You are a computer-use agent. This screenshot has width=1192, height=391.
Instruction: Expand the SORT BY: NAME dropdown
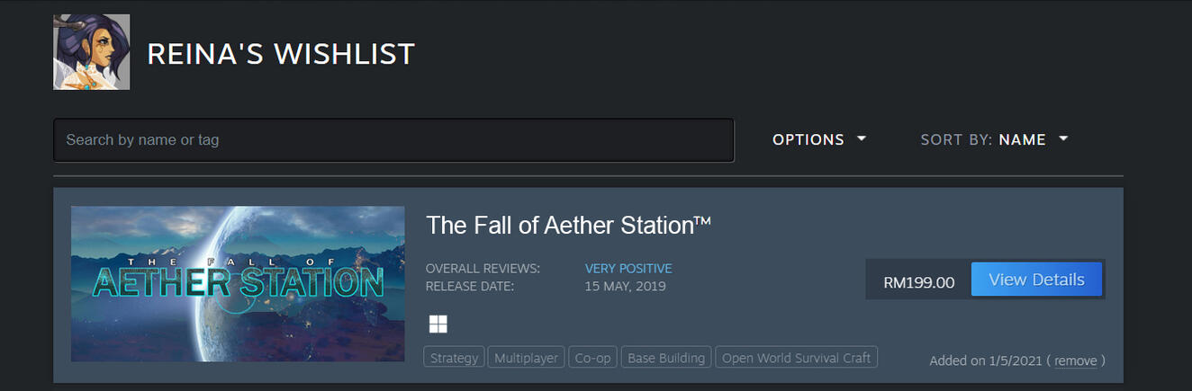click(994, 139)
